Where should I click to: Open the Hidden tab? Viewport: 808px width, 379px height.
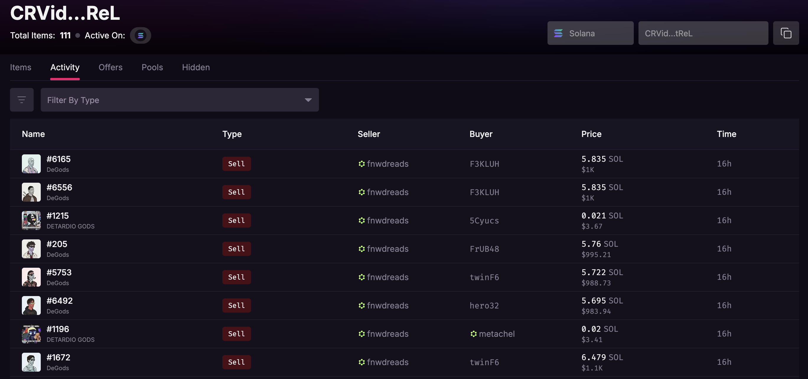[196, 67]
